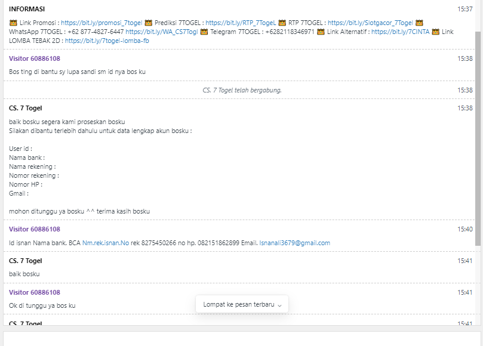
Task: Open the 7togel-lomba-fb contest link
Action: coord(107,41)
